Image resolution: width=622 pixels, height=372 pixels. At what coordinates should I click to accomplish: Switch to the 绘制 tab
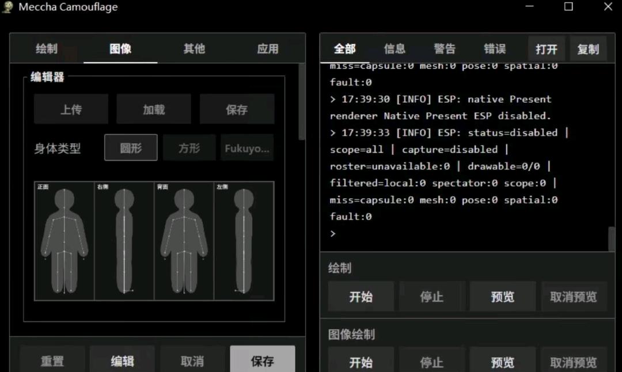pos(47,49)
